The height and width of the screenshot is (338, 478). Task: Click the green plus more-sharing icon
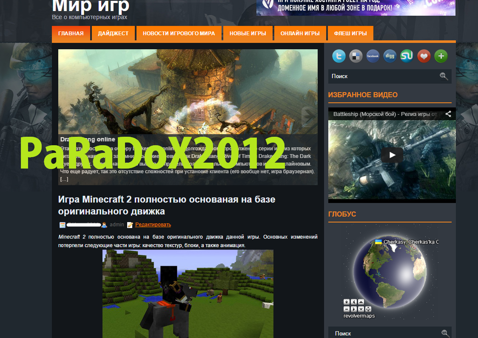click(x=441, y=56)
